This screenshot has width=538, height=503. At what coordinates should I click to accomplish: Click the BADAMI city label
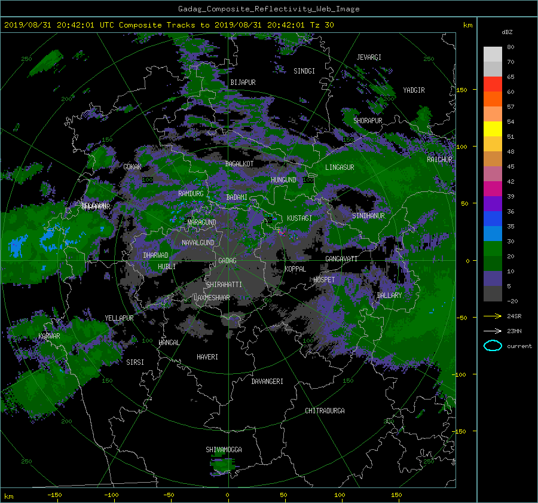237,197
